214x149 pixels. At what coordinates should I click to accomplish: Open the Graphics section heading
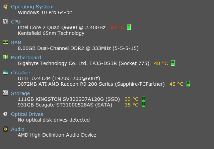pyautogui.click(x=21, y=73)
